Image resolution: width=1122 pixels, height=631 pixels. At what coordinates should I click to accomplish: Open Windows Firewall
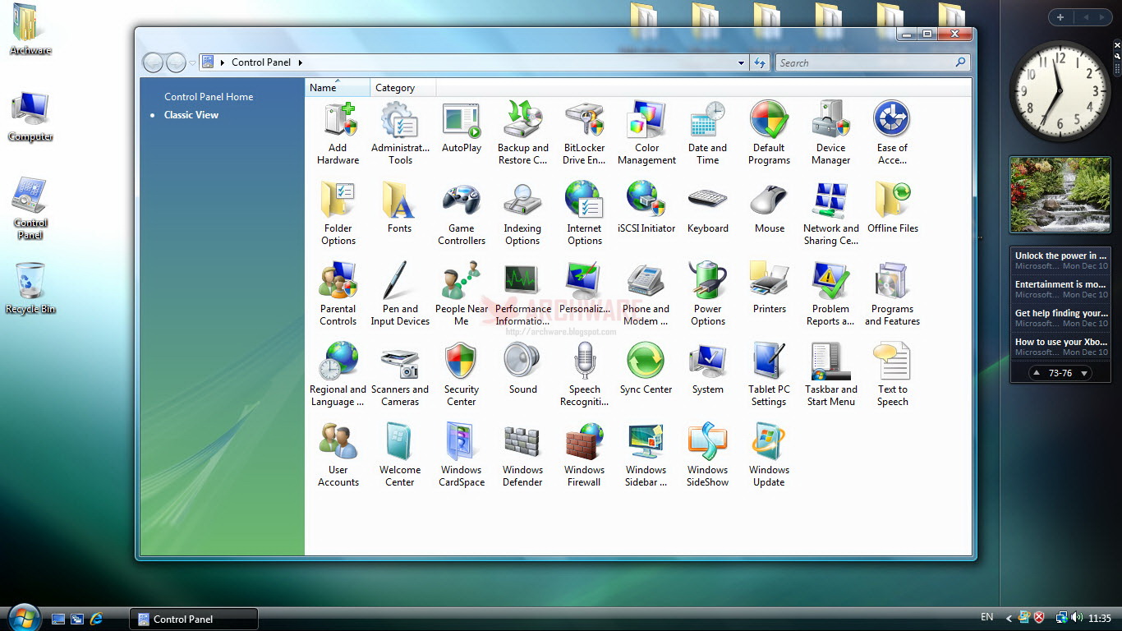coord(585,455)
